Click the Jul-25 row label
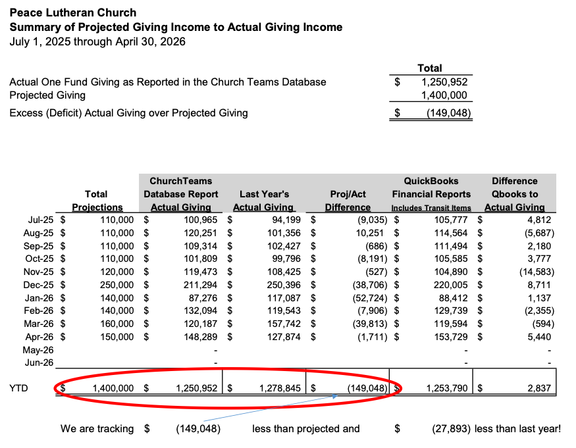Viewport: 576px width, 448px height. pos(40,220)
